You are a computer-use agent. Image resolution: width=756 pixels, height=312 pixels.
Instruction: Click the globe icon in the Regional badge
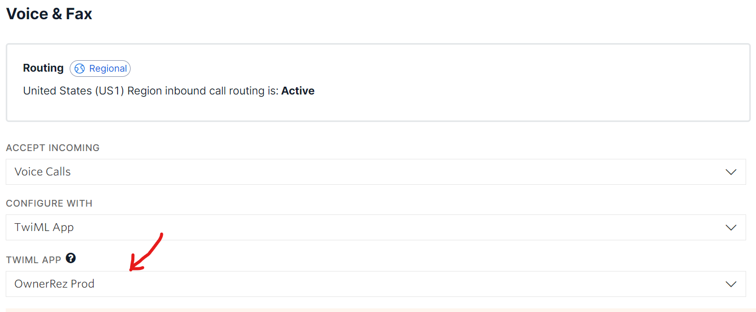tap(80, 69)
